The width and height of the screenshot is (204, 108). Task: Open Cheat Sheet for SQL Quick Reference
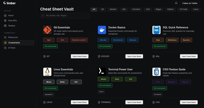pyautogui.click(x=189, y=56)
